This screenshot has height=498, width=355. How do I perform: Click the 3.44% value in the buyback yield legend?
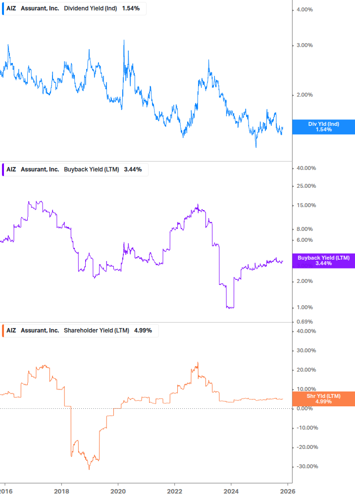click(x=133, y=169)
